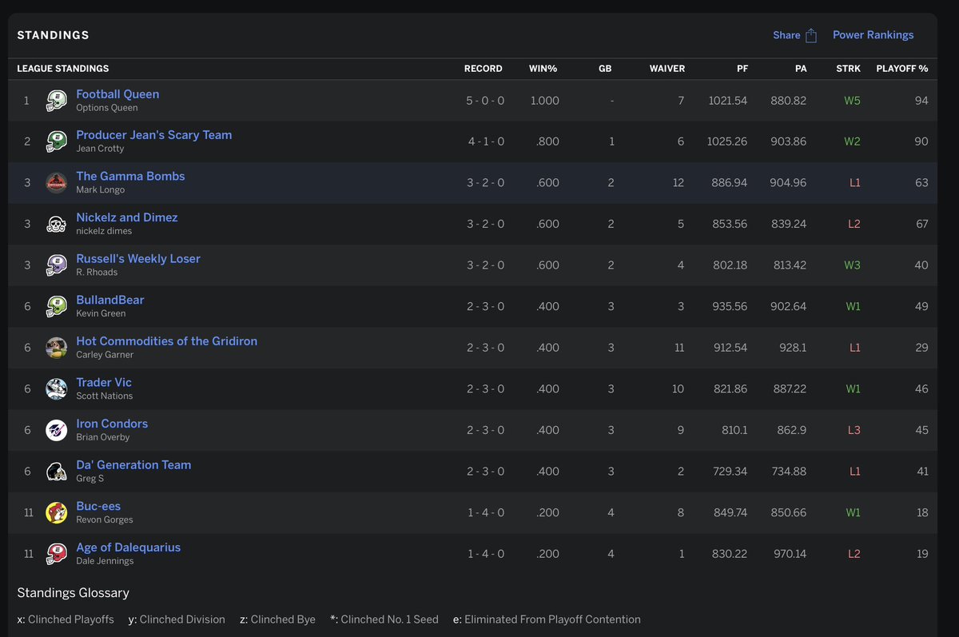Click Hot Commodities of the Gridiron avatar
The width and height of the screenshot is (959, 637).
coord(56,348)
